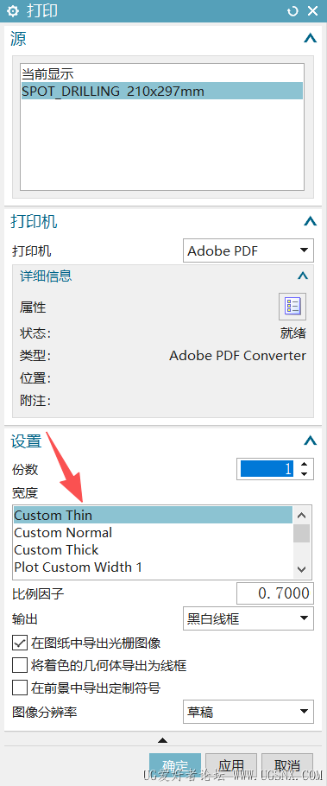Open printer Properties (属性) icon button
The height and width of the screenshot is (786, 327).
pyautogui.click(x=292, y=306)
